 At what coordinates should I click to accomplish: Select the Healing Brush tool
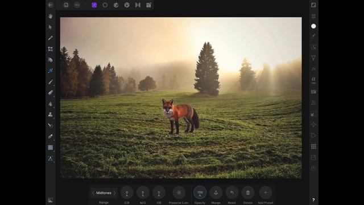pos(51,125)
